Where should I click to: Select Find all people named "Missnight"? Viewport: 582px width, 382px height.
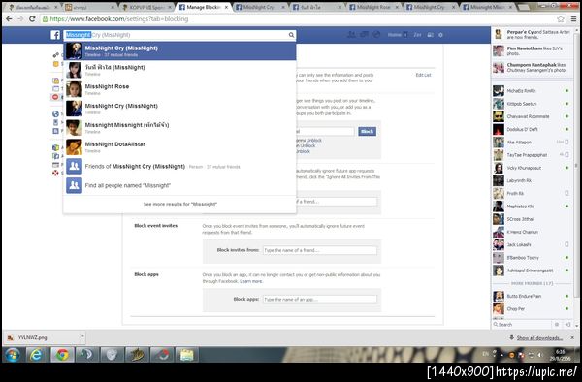pos(179,185)
